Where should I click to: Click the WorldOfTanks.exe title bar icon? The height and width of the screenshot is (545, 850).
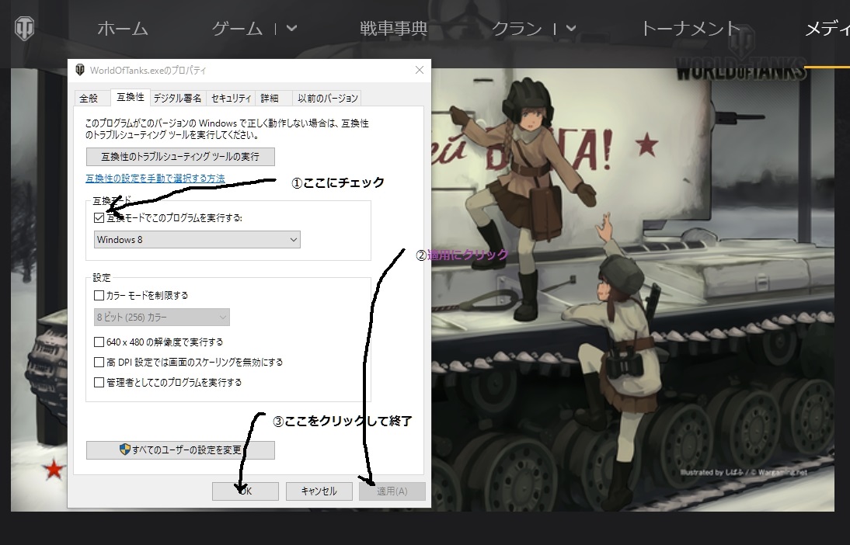[x=80, y=70]
